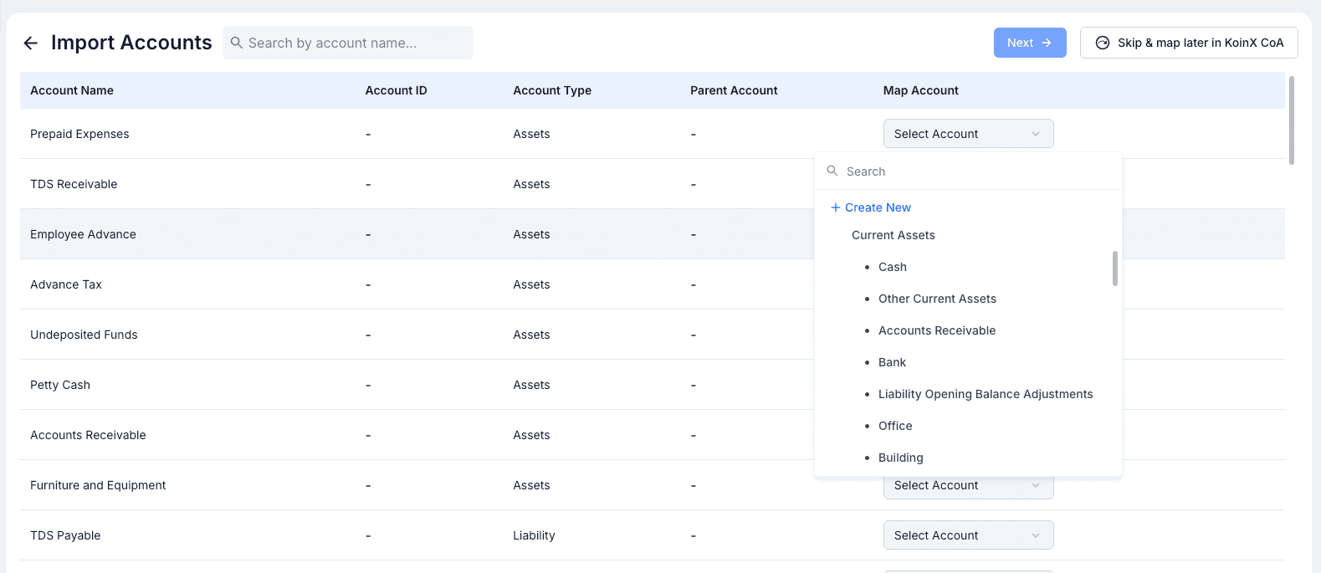The width and height of the screenshot is (1321, 573).
Task: Click the dropdown's Search field
Action: coord(968,171)
